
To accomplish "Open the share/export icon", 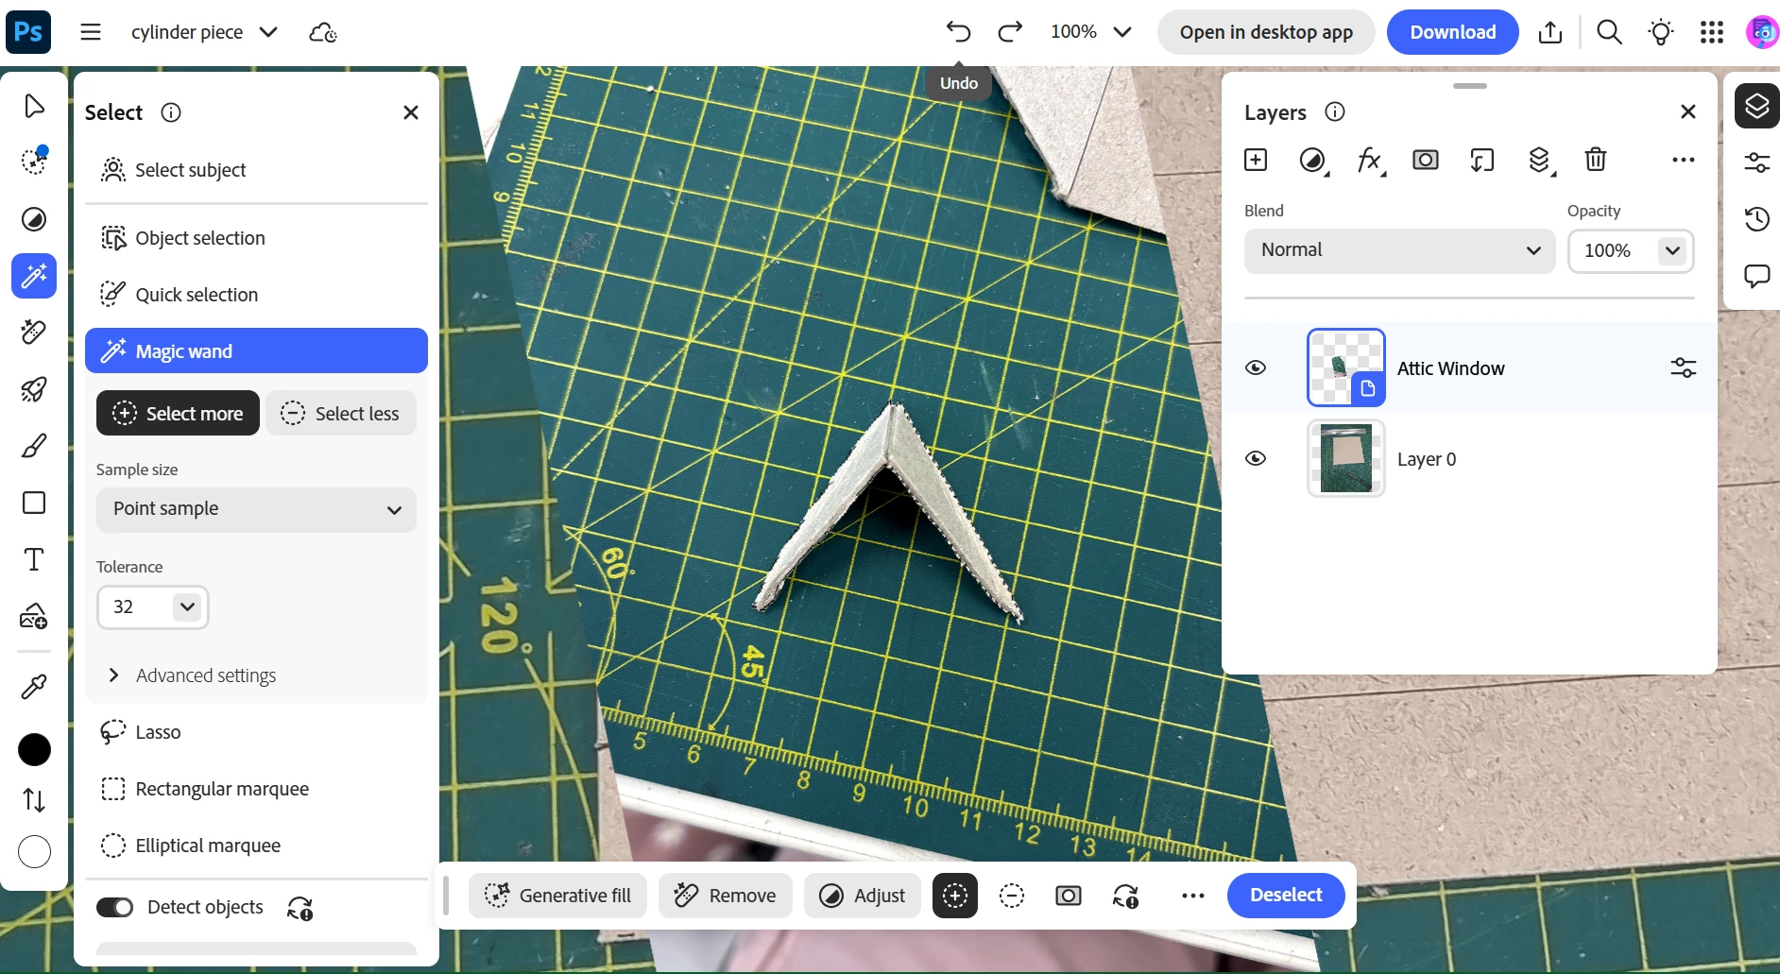I will 1550,32.
